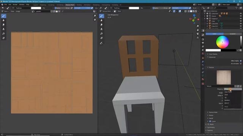Select the Soften tool in image editor
The image size is (243, 136).
pyautogui.click(x=3, y=20)
